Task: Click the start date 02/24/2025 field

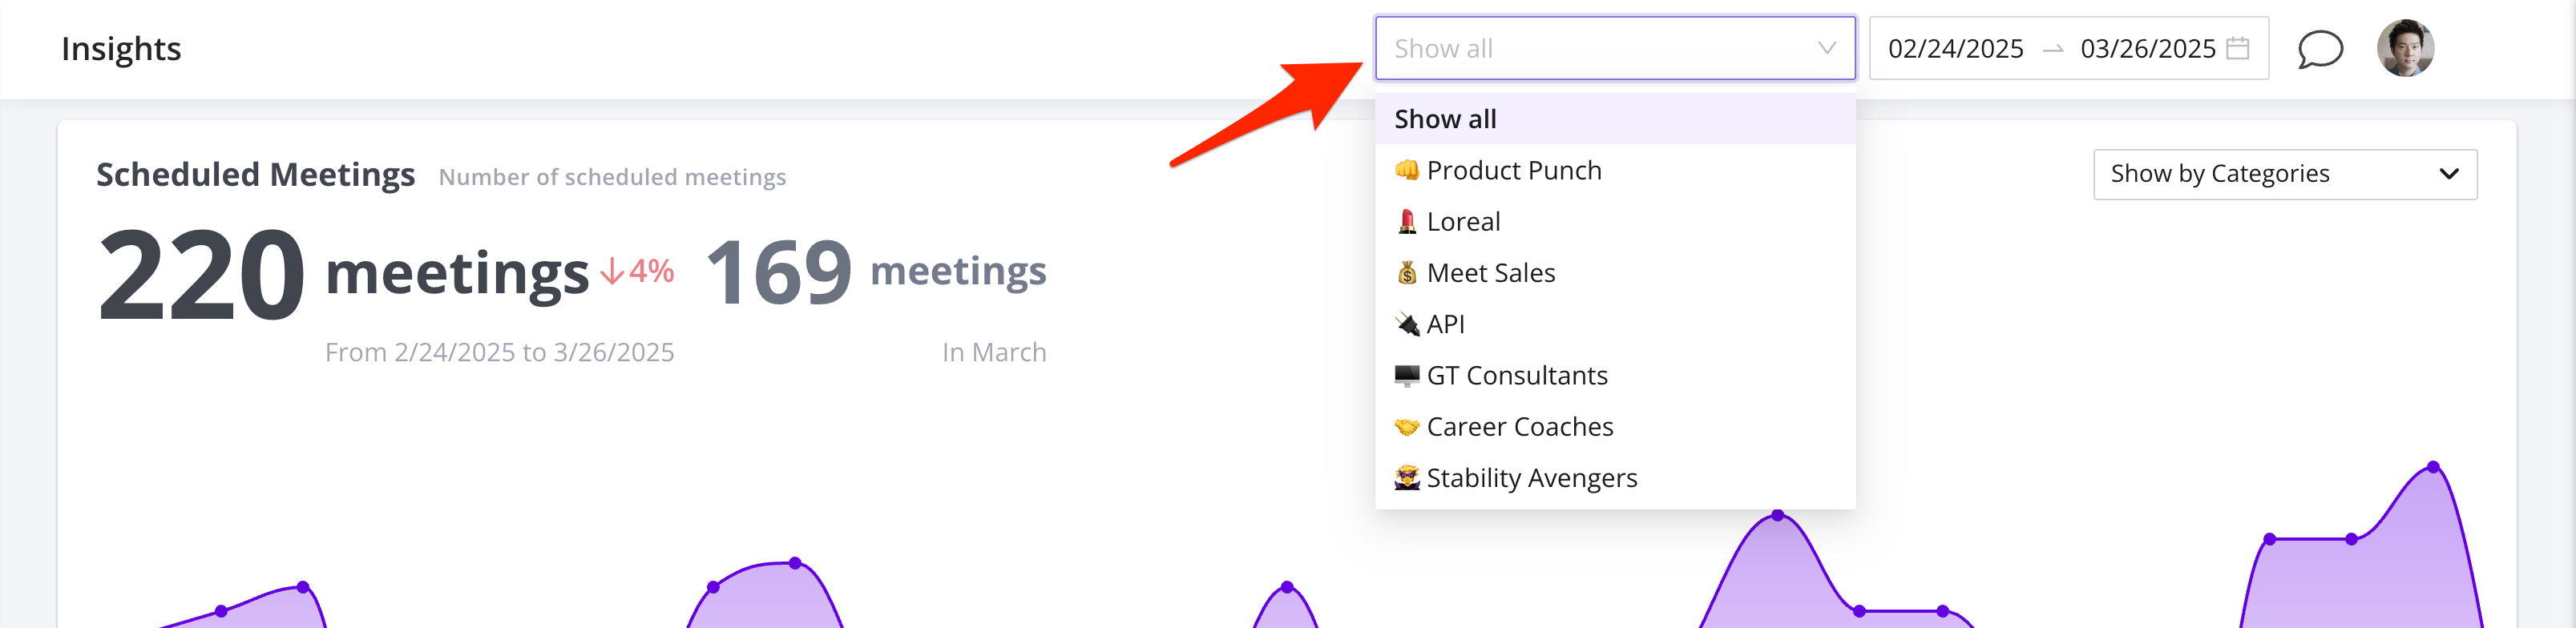Action: [x=1955, y=49]
